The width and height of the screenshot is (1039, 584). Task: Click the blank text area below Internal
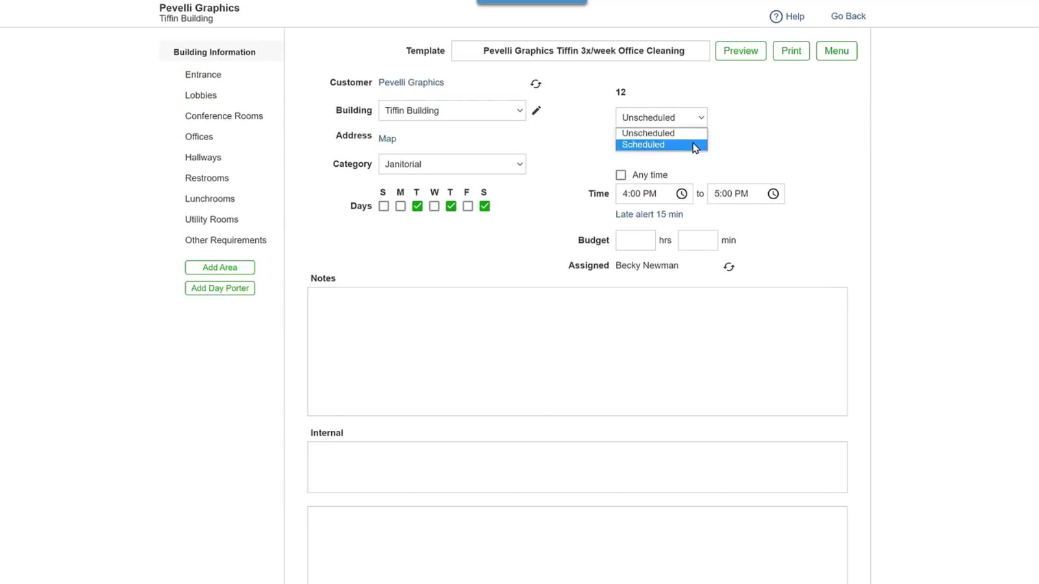click(577, 545)
